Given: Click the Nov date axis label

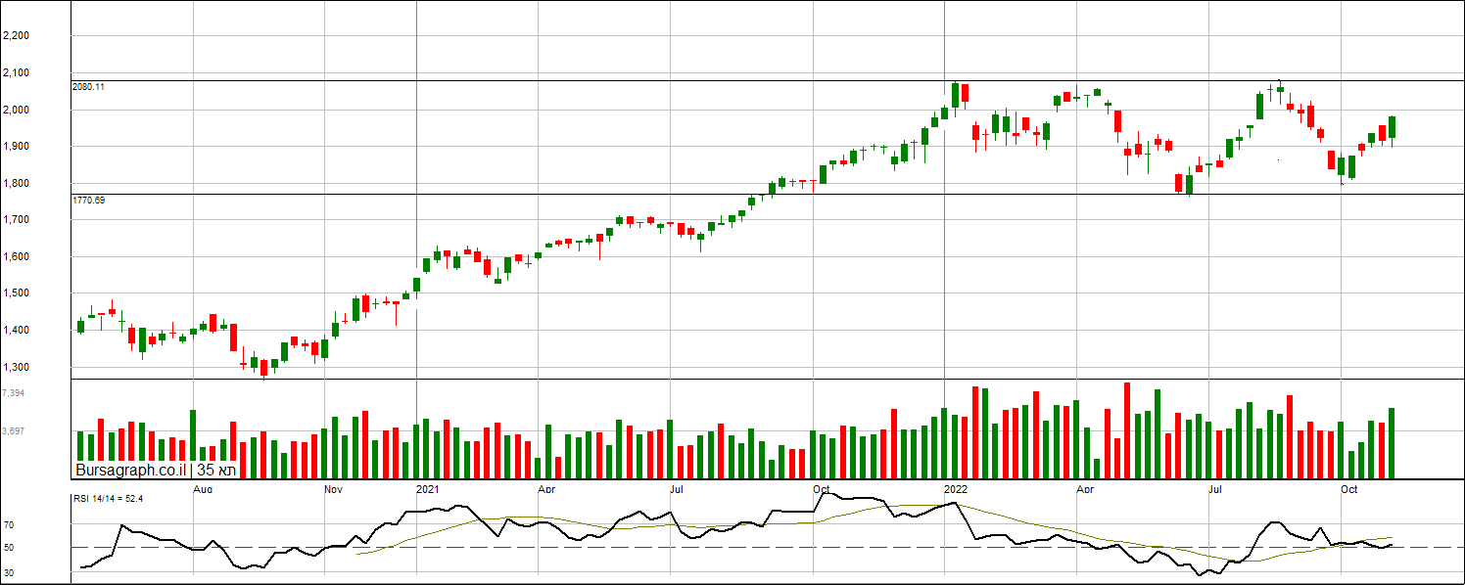Looking at the screenshot, I should tap(334, 488).
